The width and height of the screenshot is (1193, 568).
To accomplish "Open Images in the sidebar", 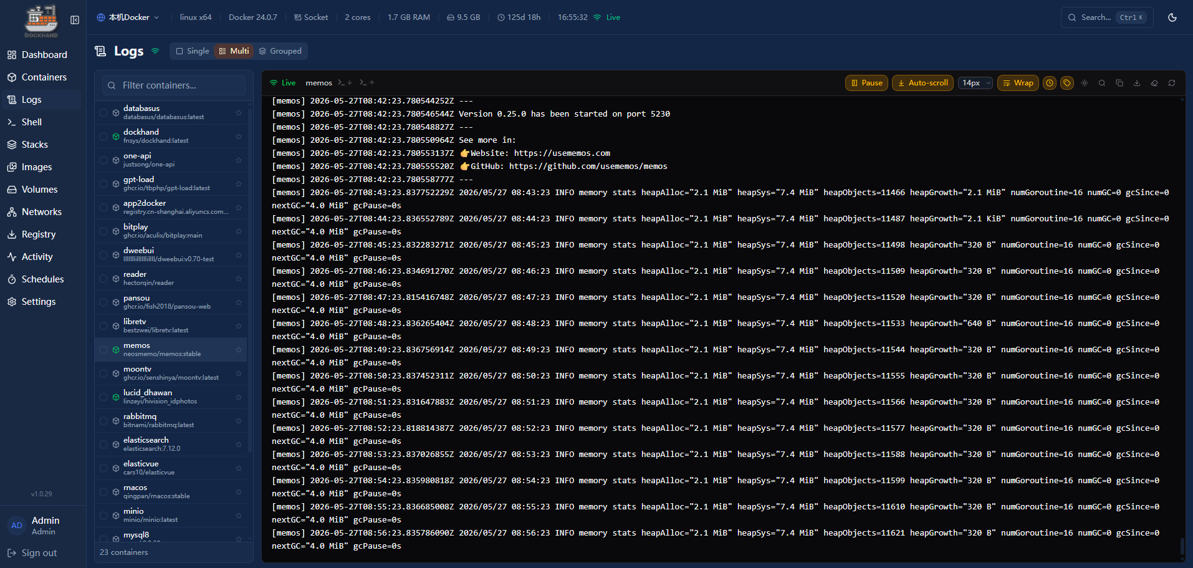I will coord(41,167).
